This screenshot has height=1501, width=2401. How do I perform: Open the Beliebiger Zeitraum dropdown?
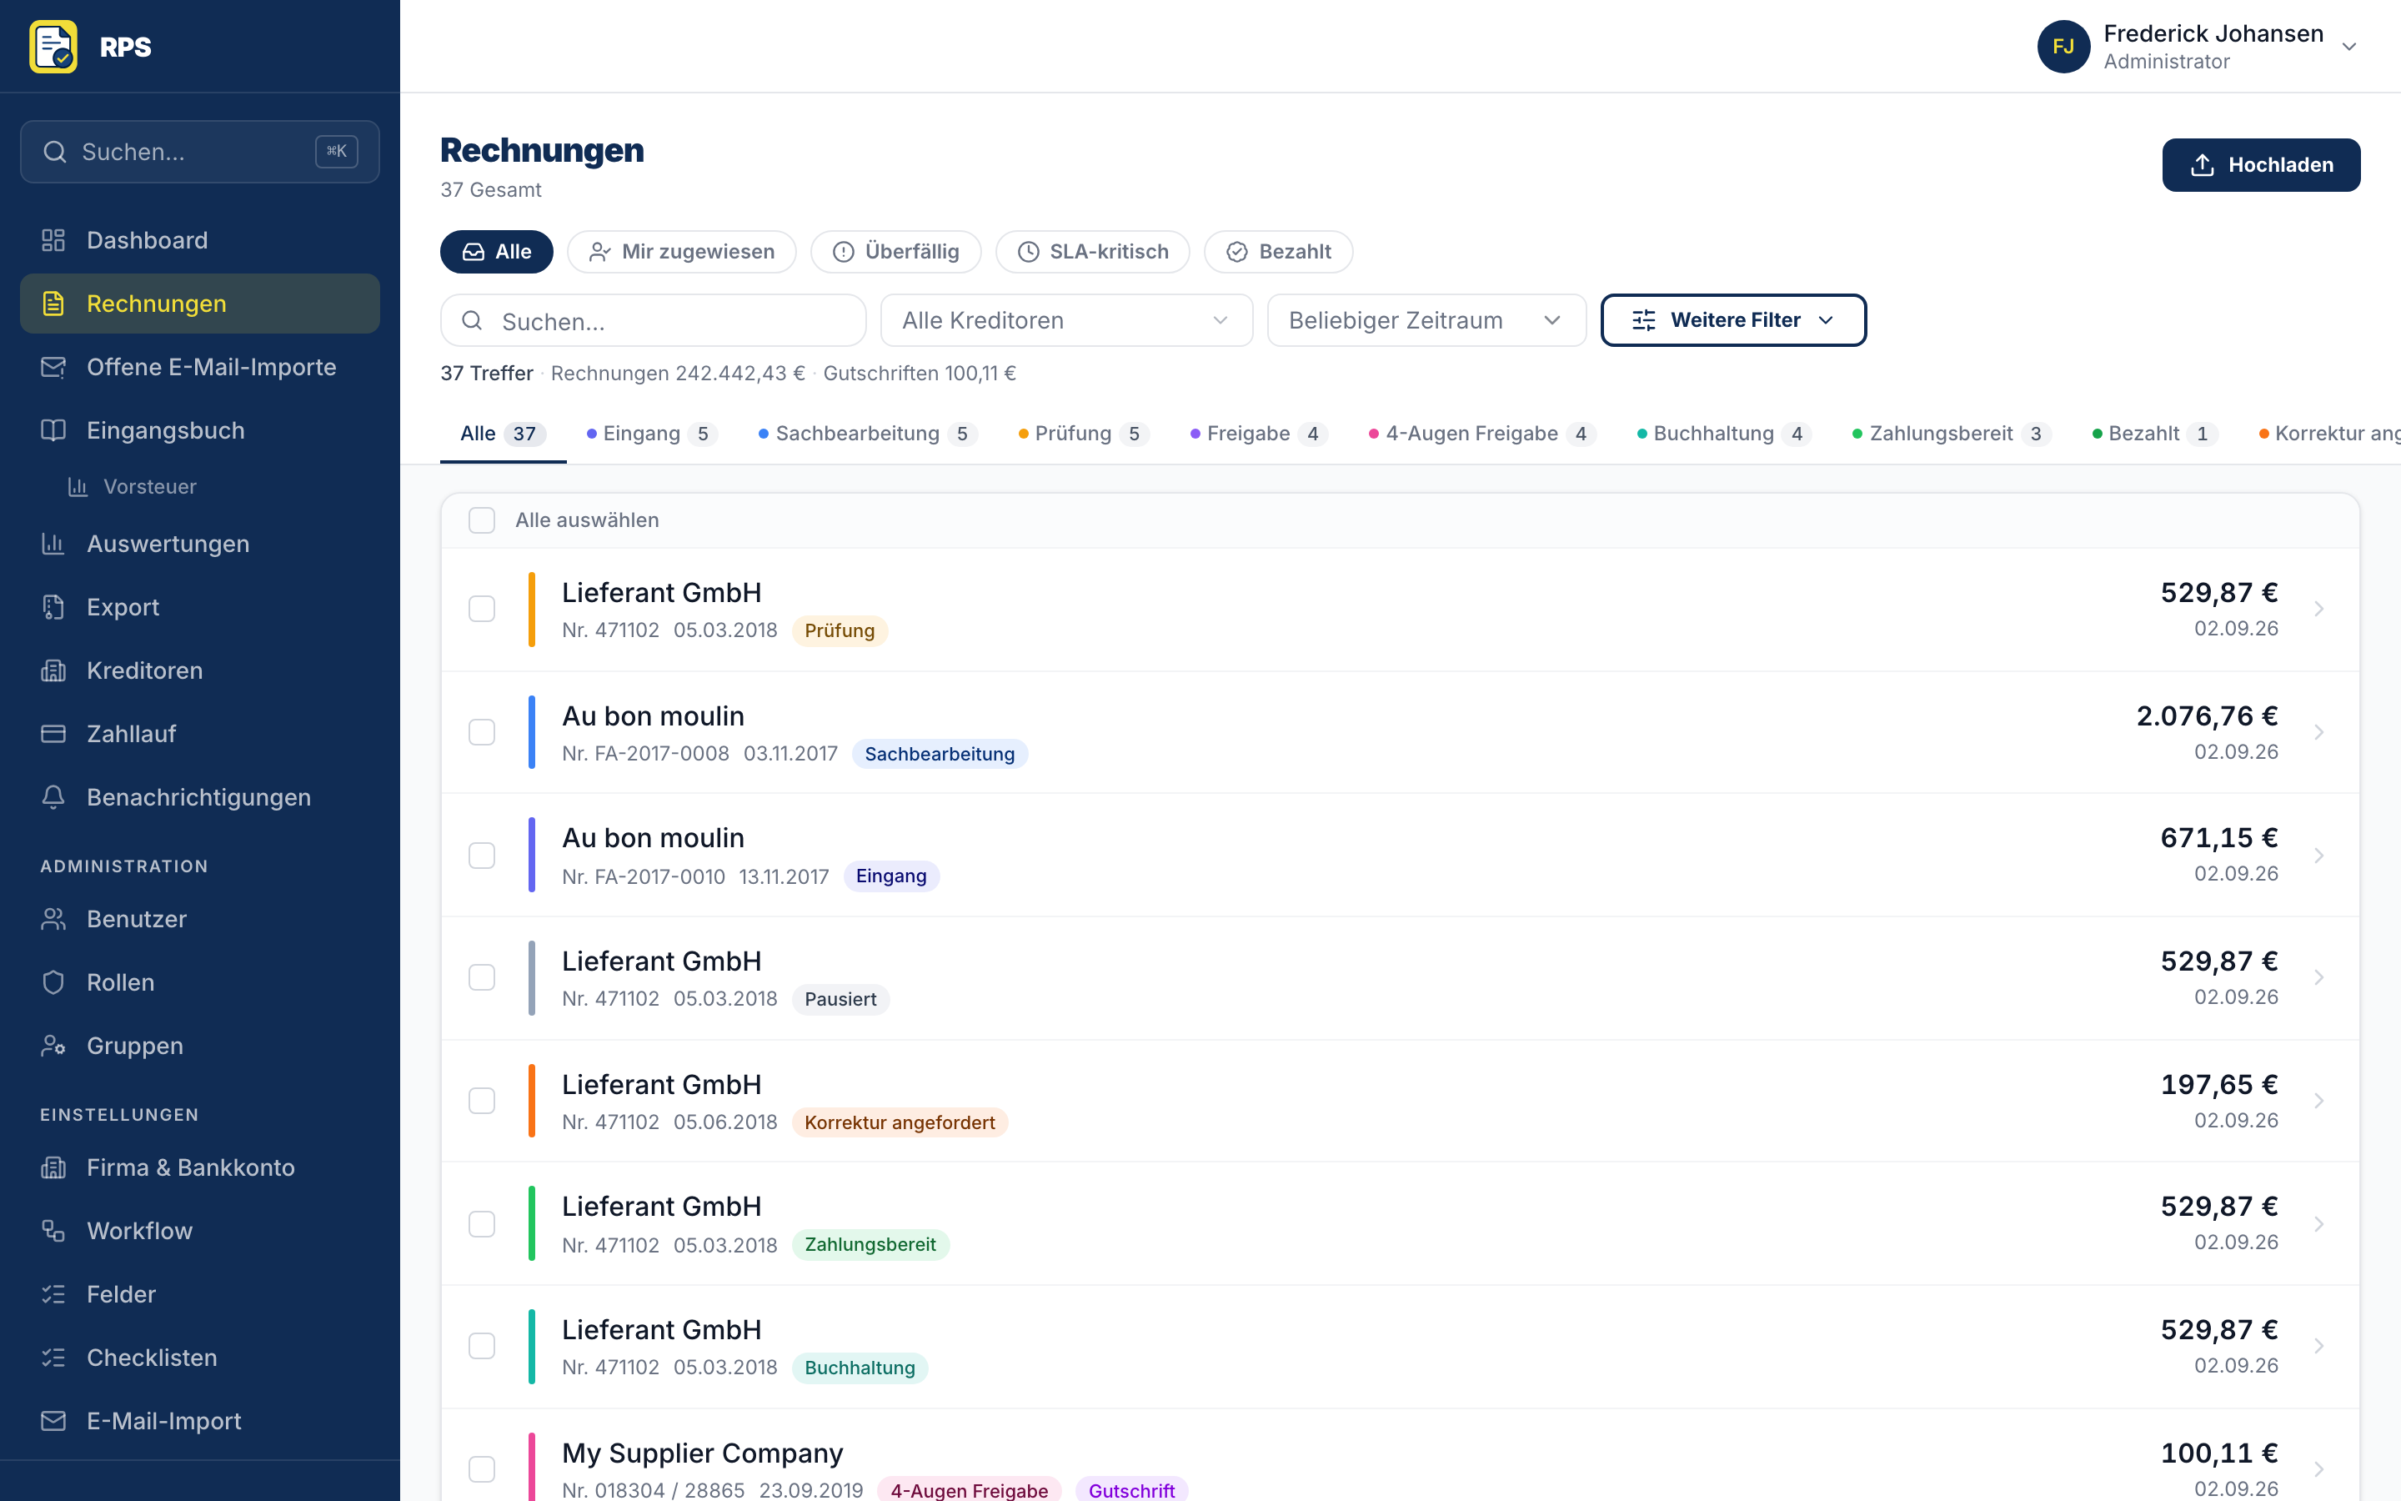[1426, 321]
